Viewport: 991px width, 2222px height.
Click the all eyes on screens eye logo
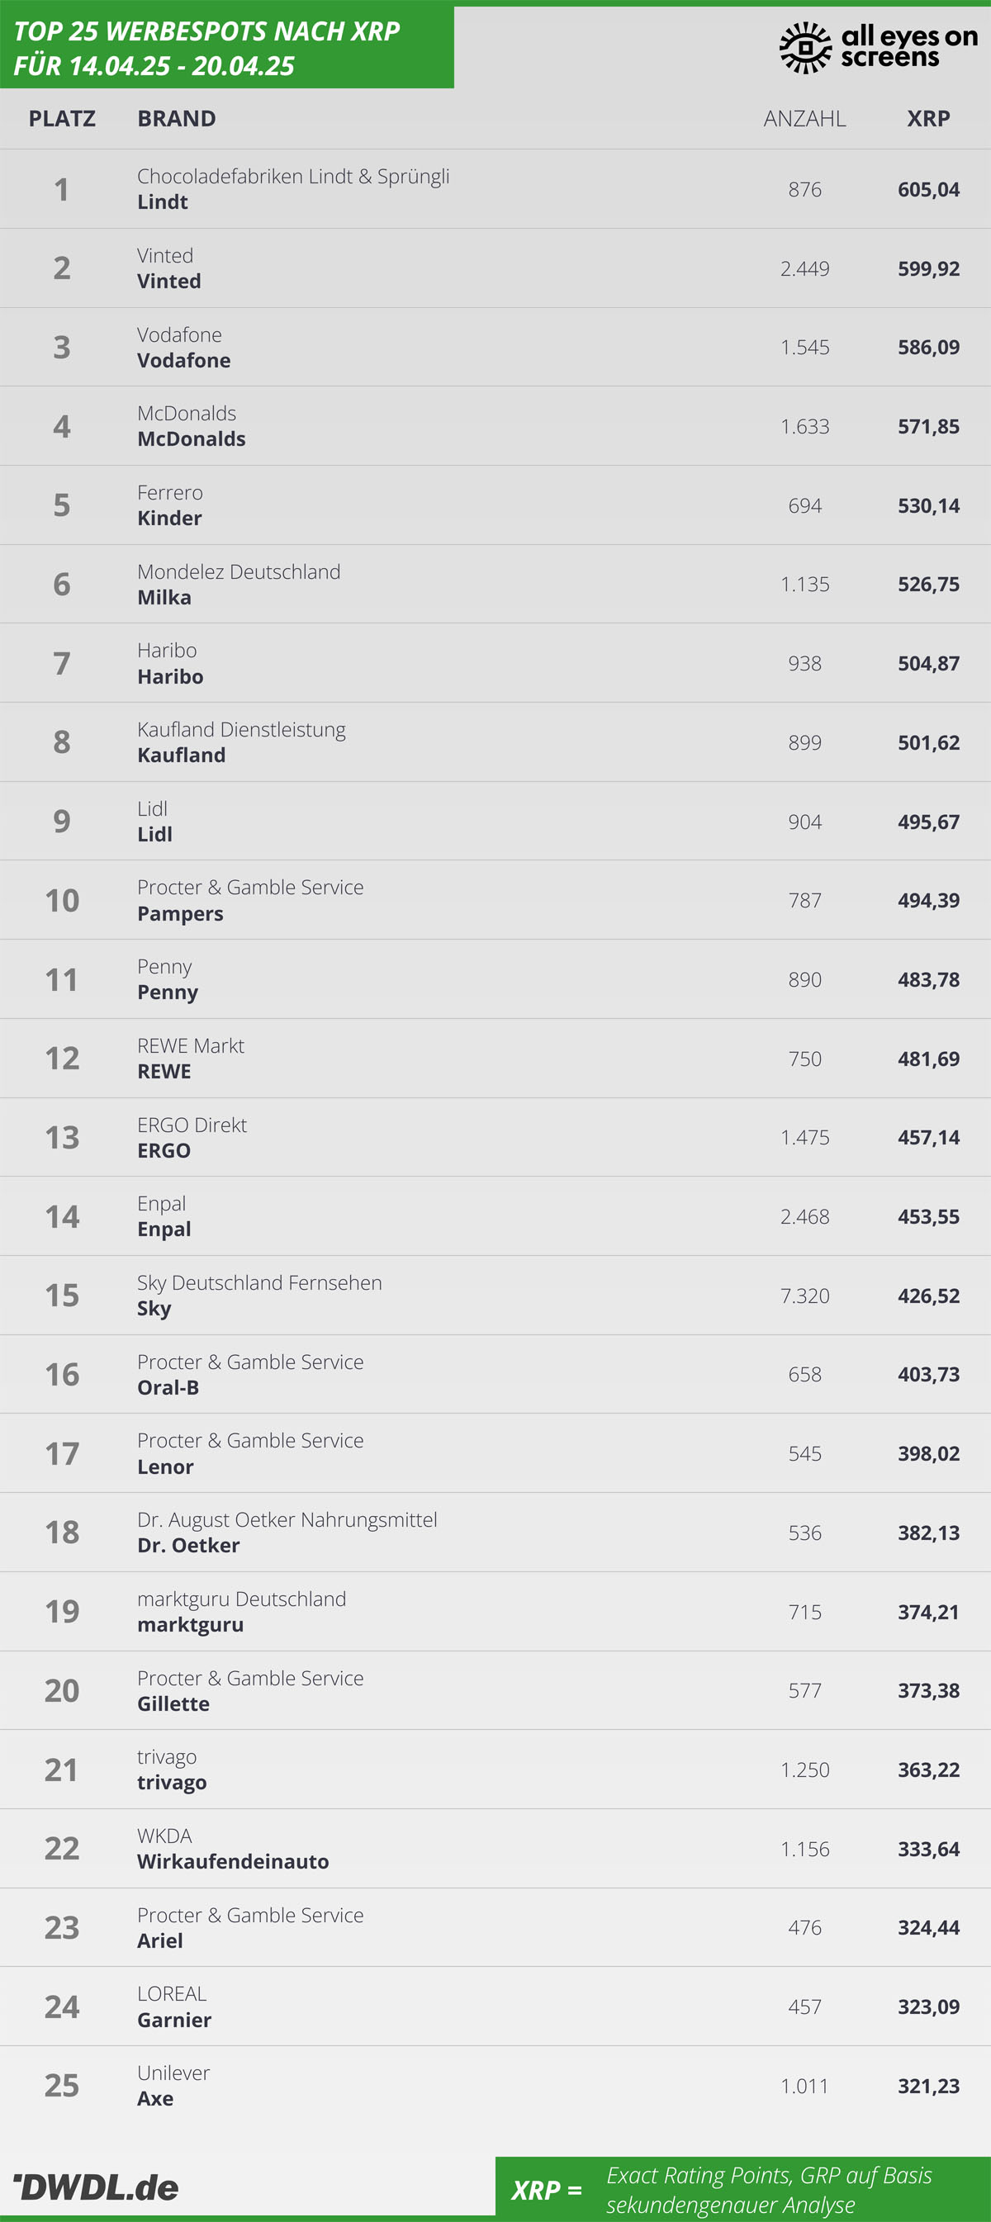pos(804,47)
